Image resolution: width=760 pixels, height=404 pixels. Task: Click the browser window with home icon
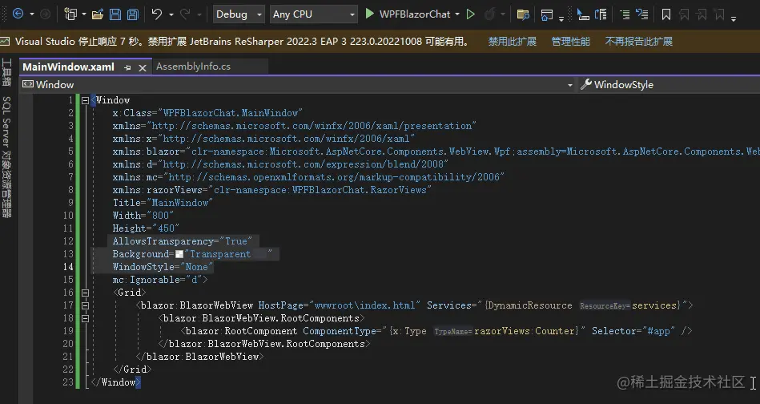547,15
